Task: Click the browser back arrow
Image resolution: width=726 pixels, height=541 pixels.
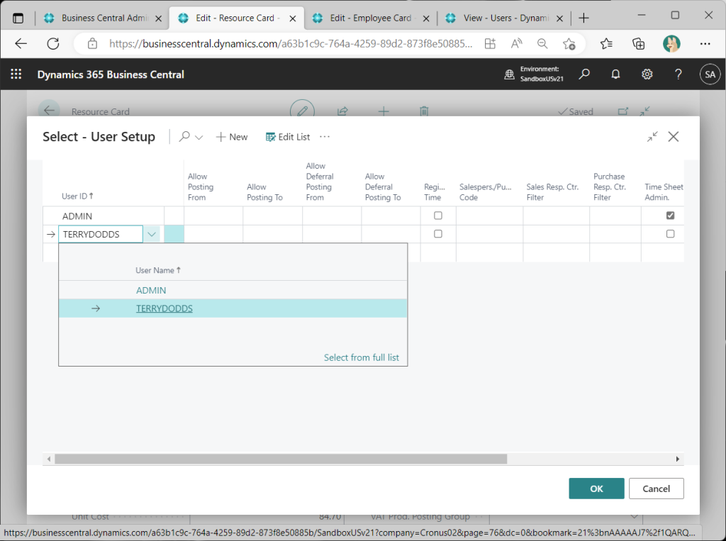Action: click(21, 44)
